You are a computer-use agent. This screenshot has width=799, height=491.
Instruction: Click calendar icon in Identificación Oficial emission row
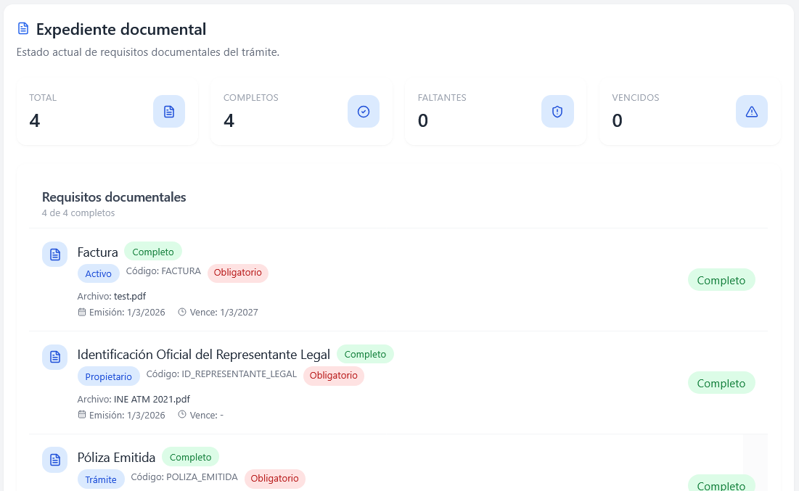click(81, 415)
